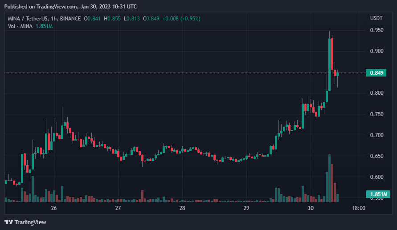Viewport: 397px width, 230px height.
Task: Click the volume value 1.851M in legend
Action: pos(44,26)
